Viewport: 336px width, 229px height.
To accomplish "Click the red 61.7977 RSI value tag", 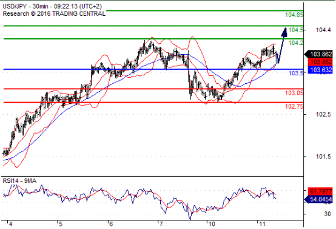I will (x=320, y=191).
